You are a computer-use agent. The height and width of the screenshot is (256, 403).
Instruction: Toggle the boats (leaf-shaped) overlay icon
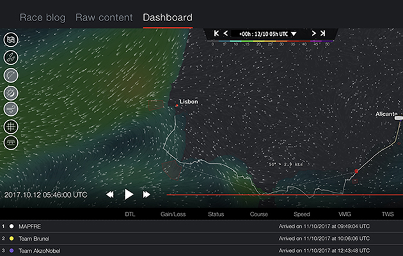coord(11,58)
